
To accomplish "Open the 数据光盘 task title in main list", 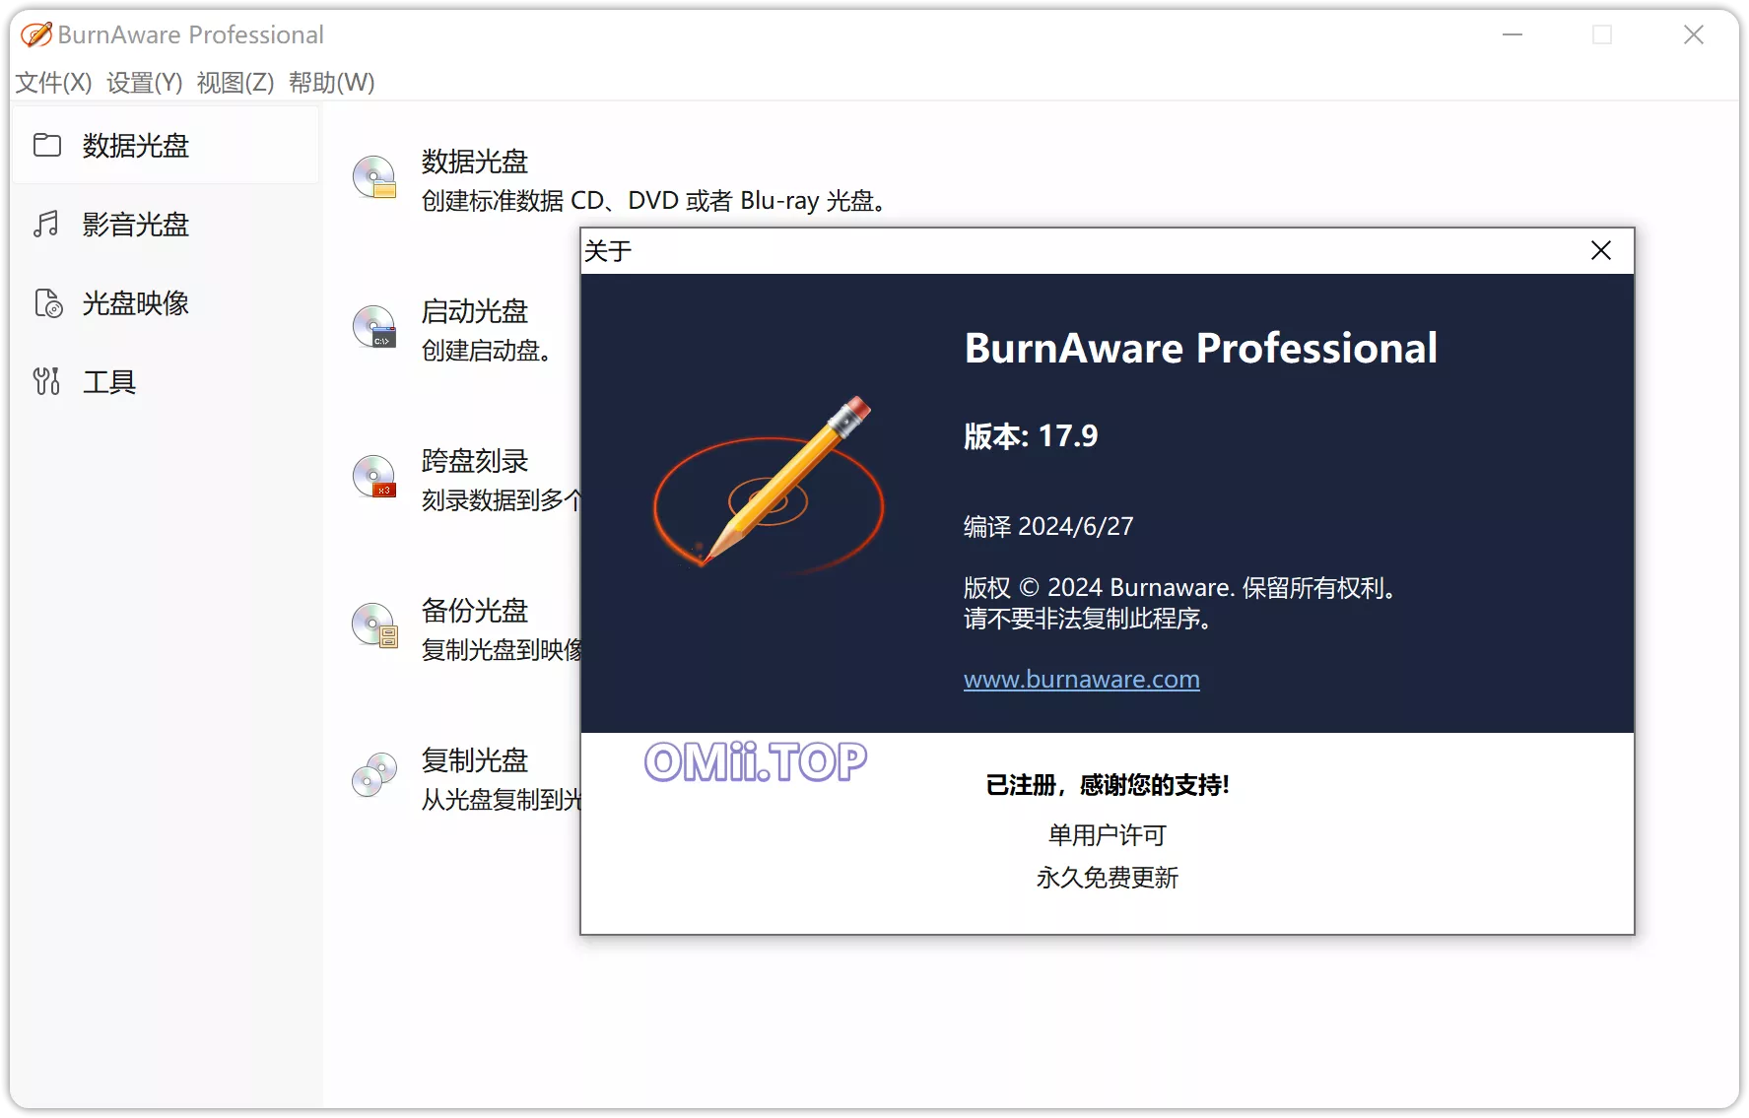I will pos(475,162).
